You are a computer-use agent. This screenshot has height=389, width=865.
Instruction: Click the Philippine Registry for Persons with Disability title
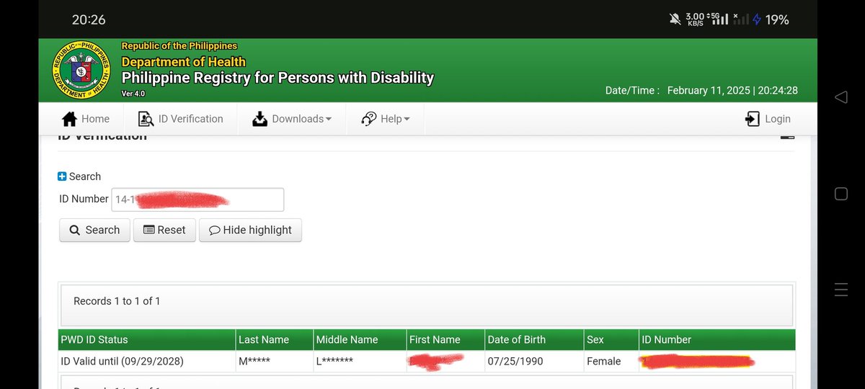tap(278, 78)
